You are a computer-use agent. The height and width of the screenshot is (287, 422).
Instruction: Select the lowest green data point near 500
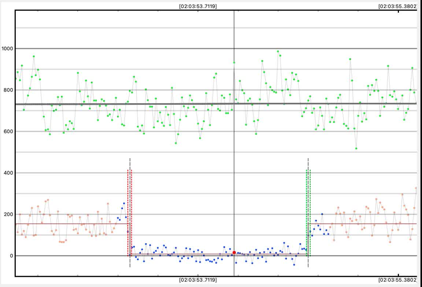tap(356, 148)
